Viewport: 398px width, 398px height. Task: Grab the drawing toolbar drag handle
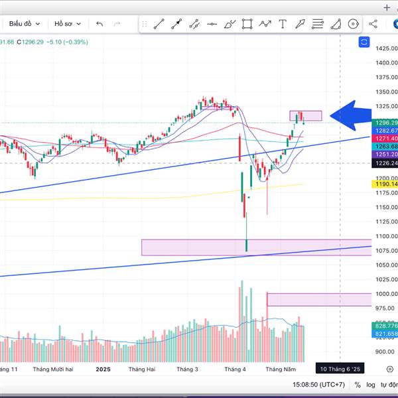[145, 24]
